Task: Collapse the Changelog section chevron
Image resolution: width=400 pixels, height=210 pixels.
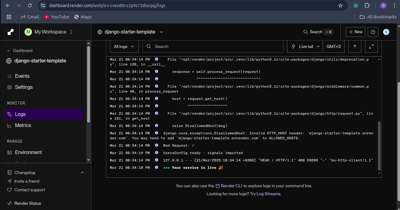Action: pyautogui.click(x=82, y=172)
